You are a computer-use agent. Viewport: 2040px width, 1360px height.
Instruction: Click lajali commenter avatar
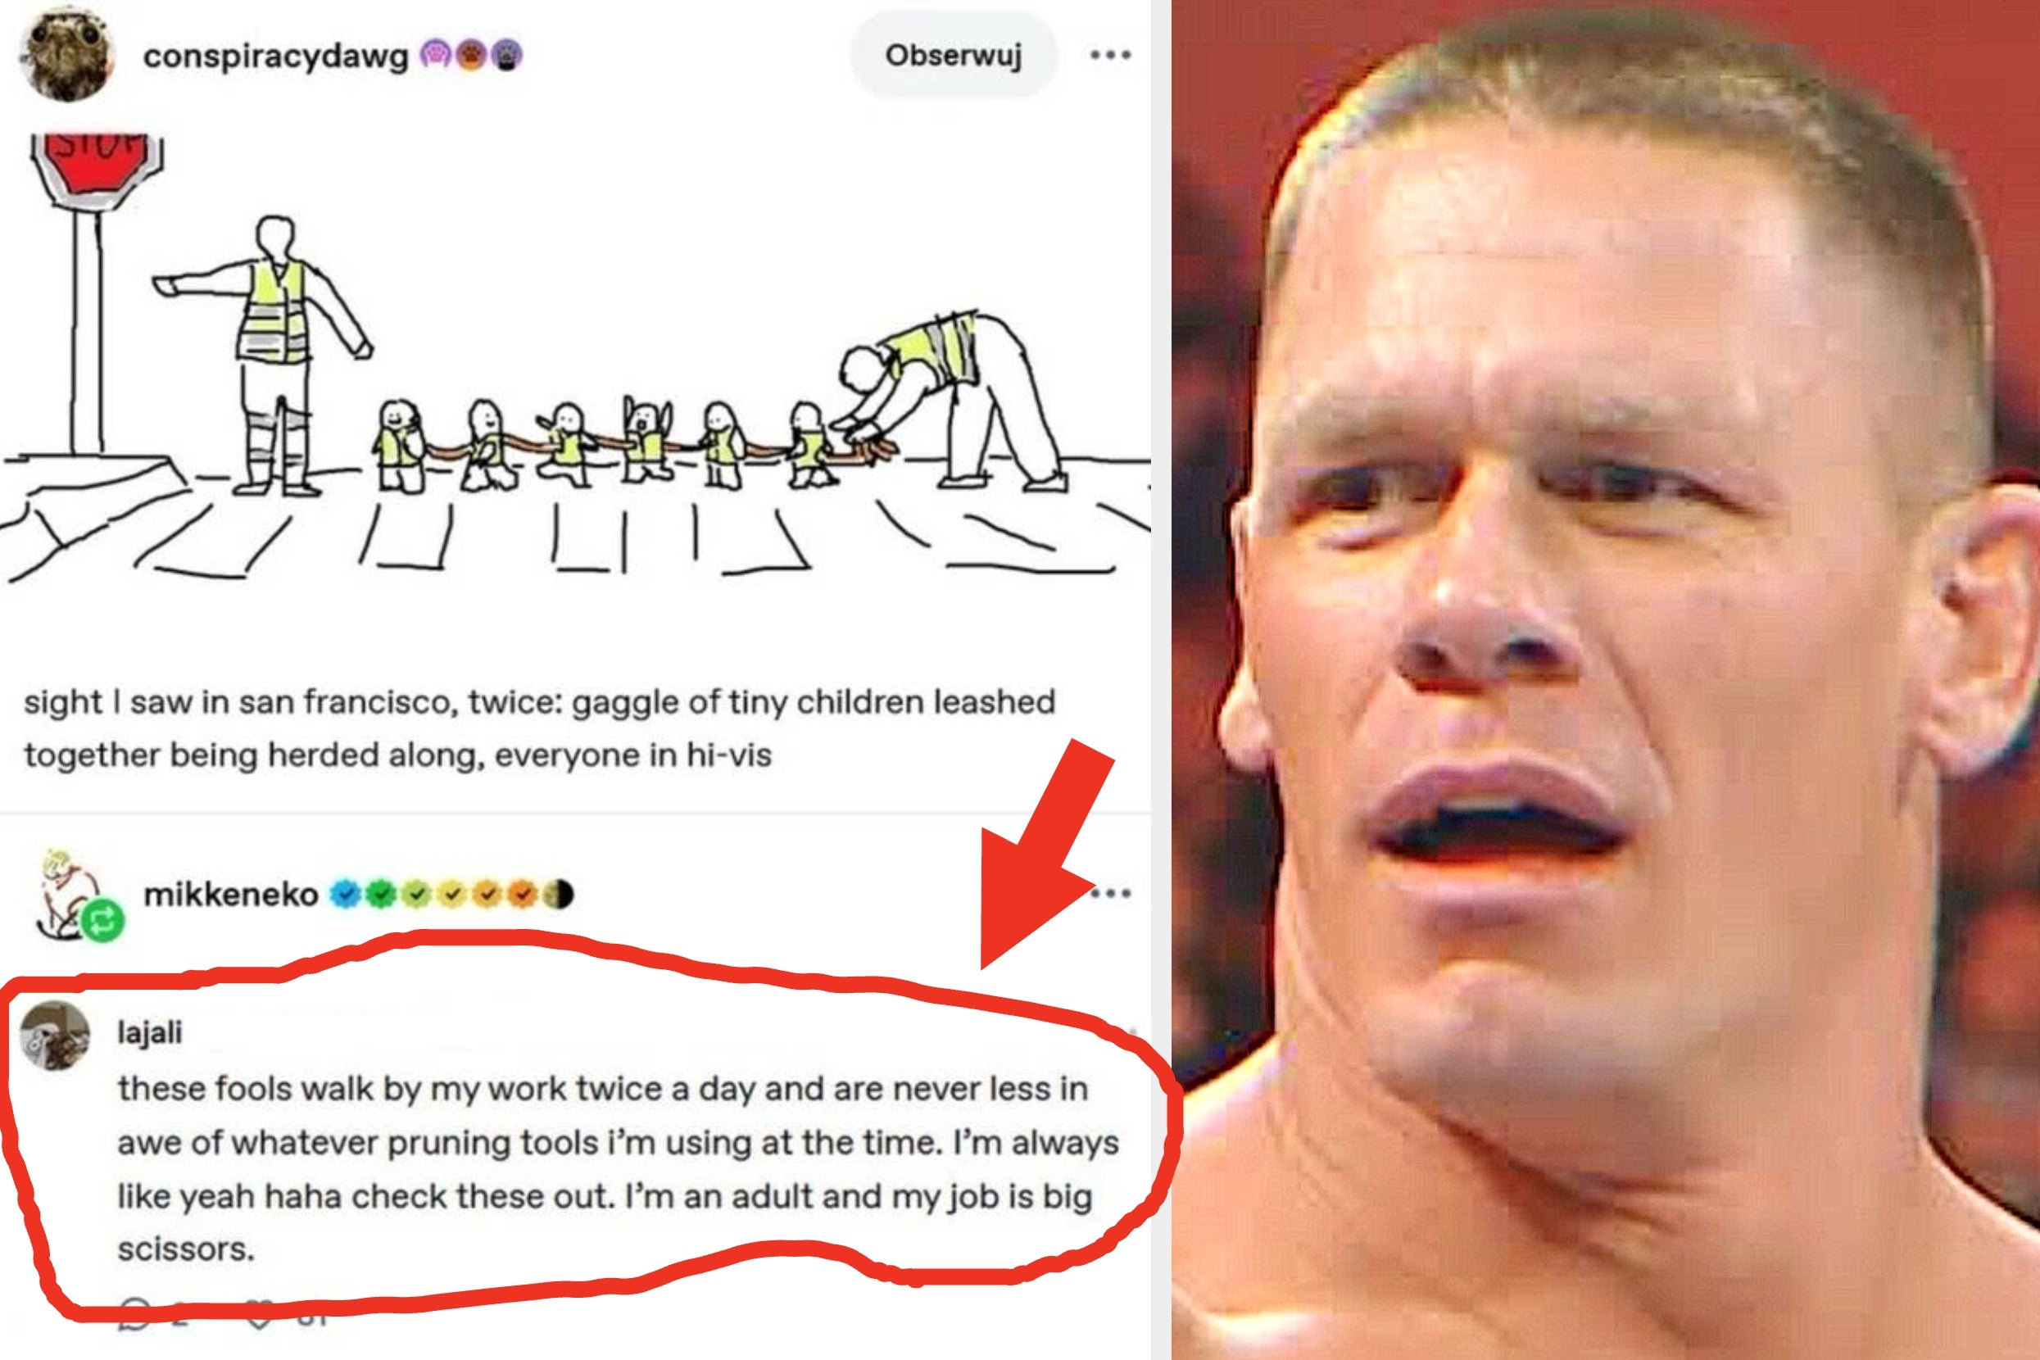[56, 1036]
